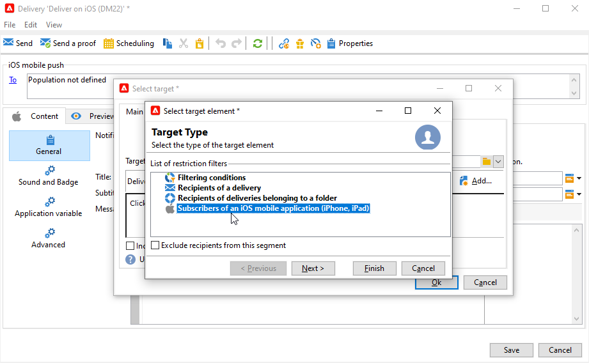Viewport: 589px width, 363px height.
Task: Click the To recipient link
Action: pyautogui.click(x=13, y=80)
